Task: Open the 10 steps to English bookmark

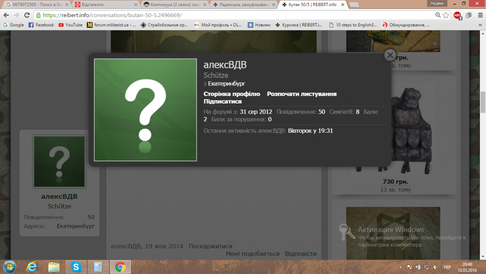Action: point(353,25)
